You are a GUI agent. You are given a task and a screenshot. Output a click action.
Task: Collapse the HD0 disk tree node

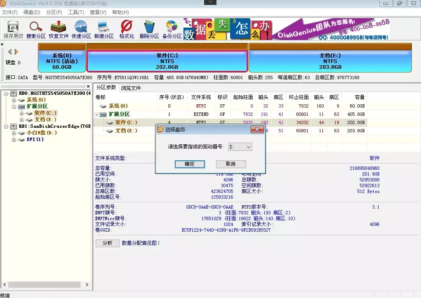6,94
